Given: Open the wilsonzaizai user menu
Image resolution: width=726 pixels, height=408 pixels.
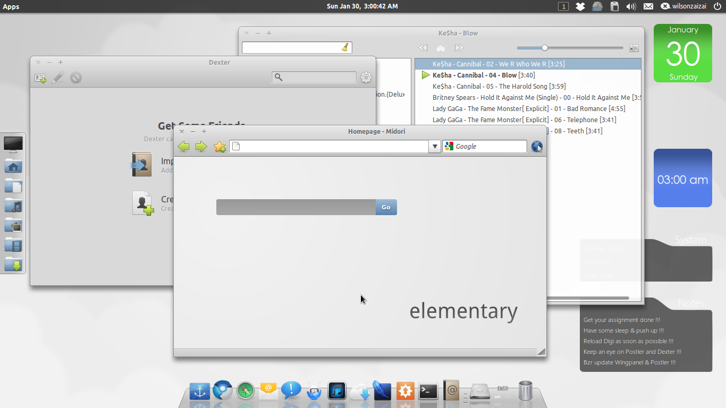Looking at the screenshot, I should pos(683,6).
